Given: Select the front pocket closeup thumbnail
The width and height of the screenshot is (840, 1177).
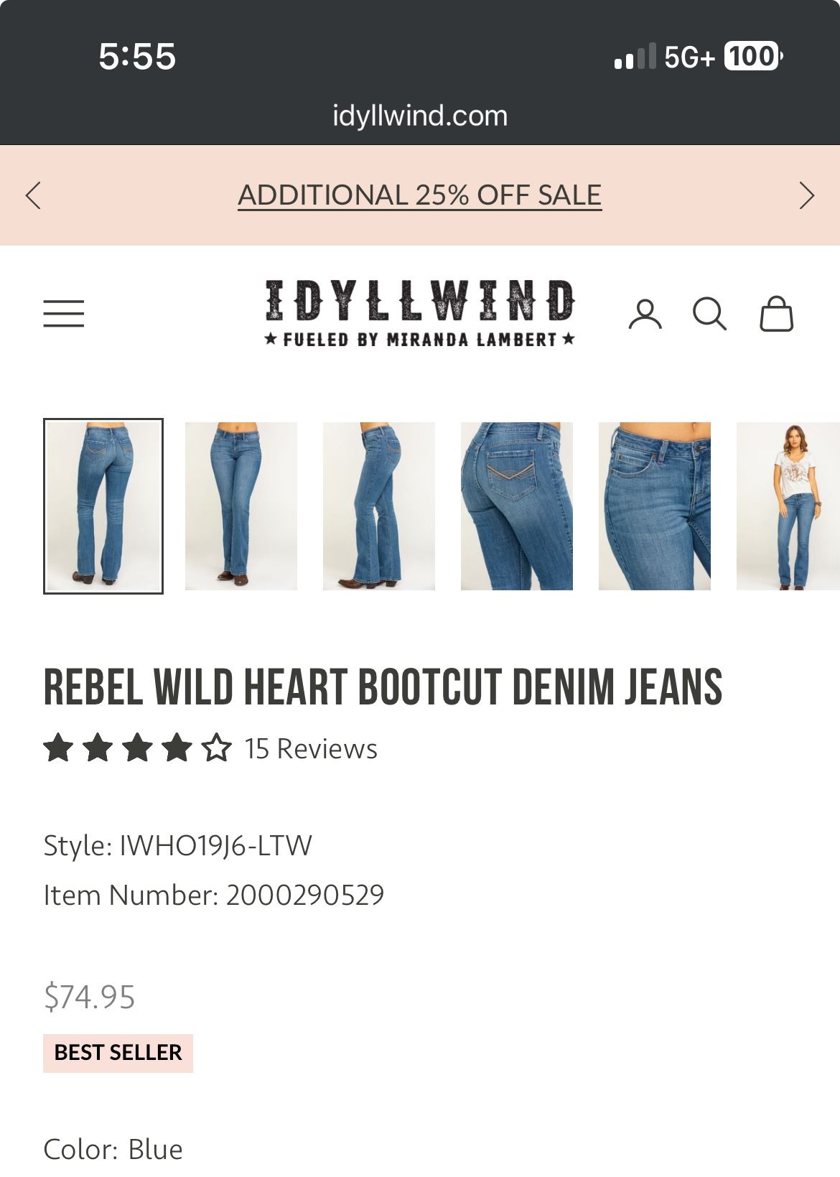Looking at the screenshot, I should [x=655, y=506].
